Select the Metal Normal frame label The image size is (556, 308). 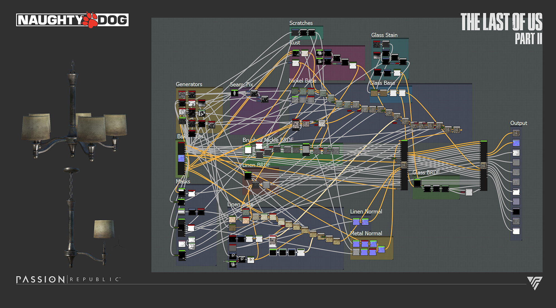pos(366,233)
